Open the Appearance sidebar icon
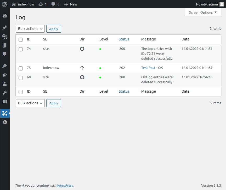Viewport: 226px width, 190px height. 5,66
